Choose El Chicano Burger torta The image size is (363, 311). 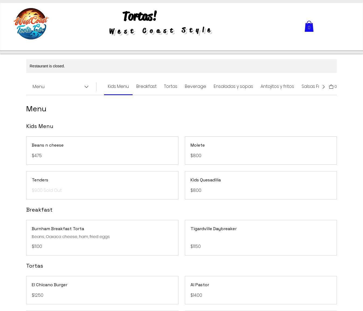click(x=102, y=290)
